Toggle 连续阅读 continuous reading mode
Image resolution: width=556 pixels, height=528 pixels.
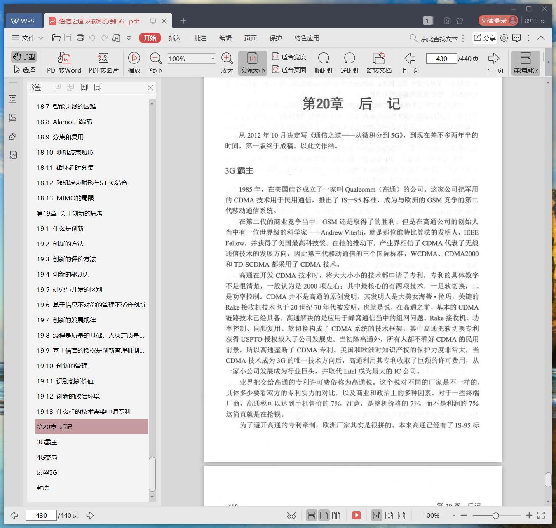pos(526,63)
